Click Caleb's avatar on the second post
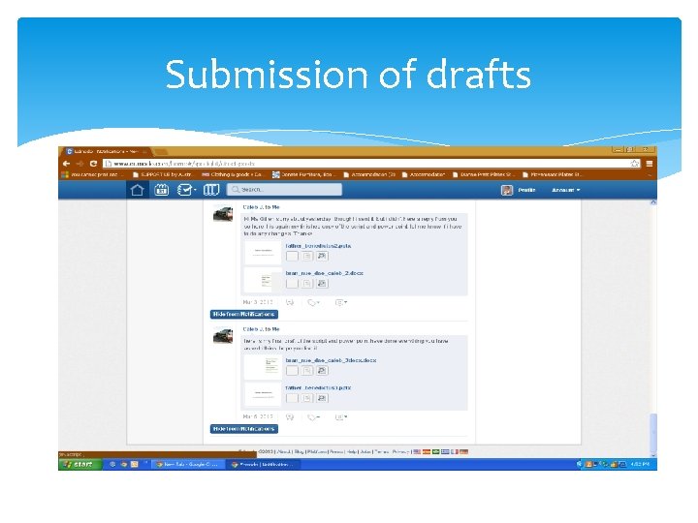This screenshot has height=523, width=698. coord(223,336)
